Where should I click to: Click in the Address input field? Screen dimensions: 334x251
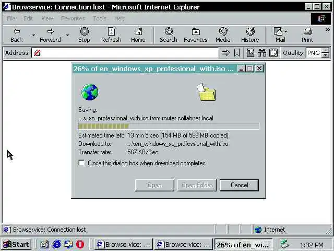coord(125,53)
